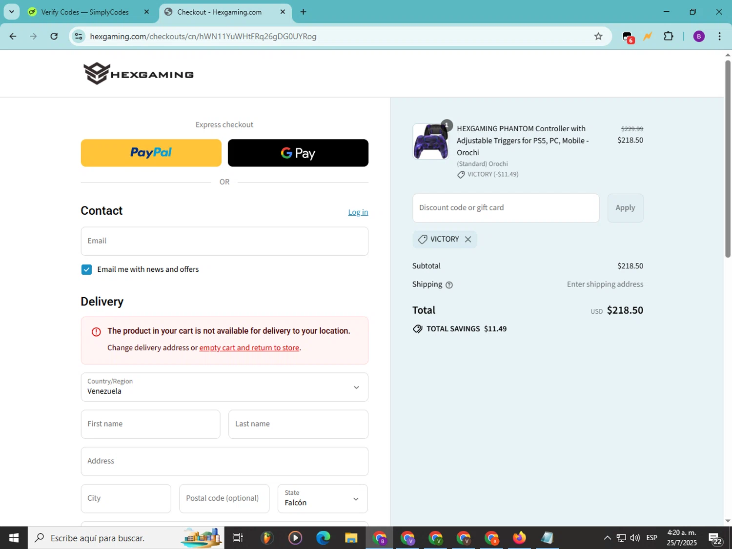Click the $218.50 total amount

[x=625, y=310]
